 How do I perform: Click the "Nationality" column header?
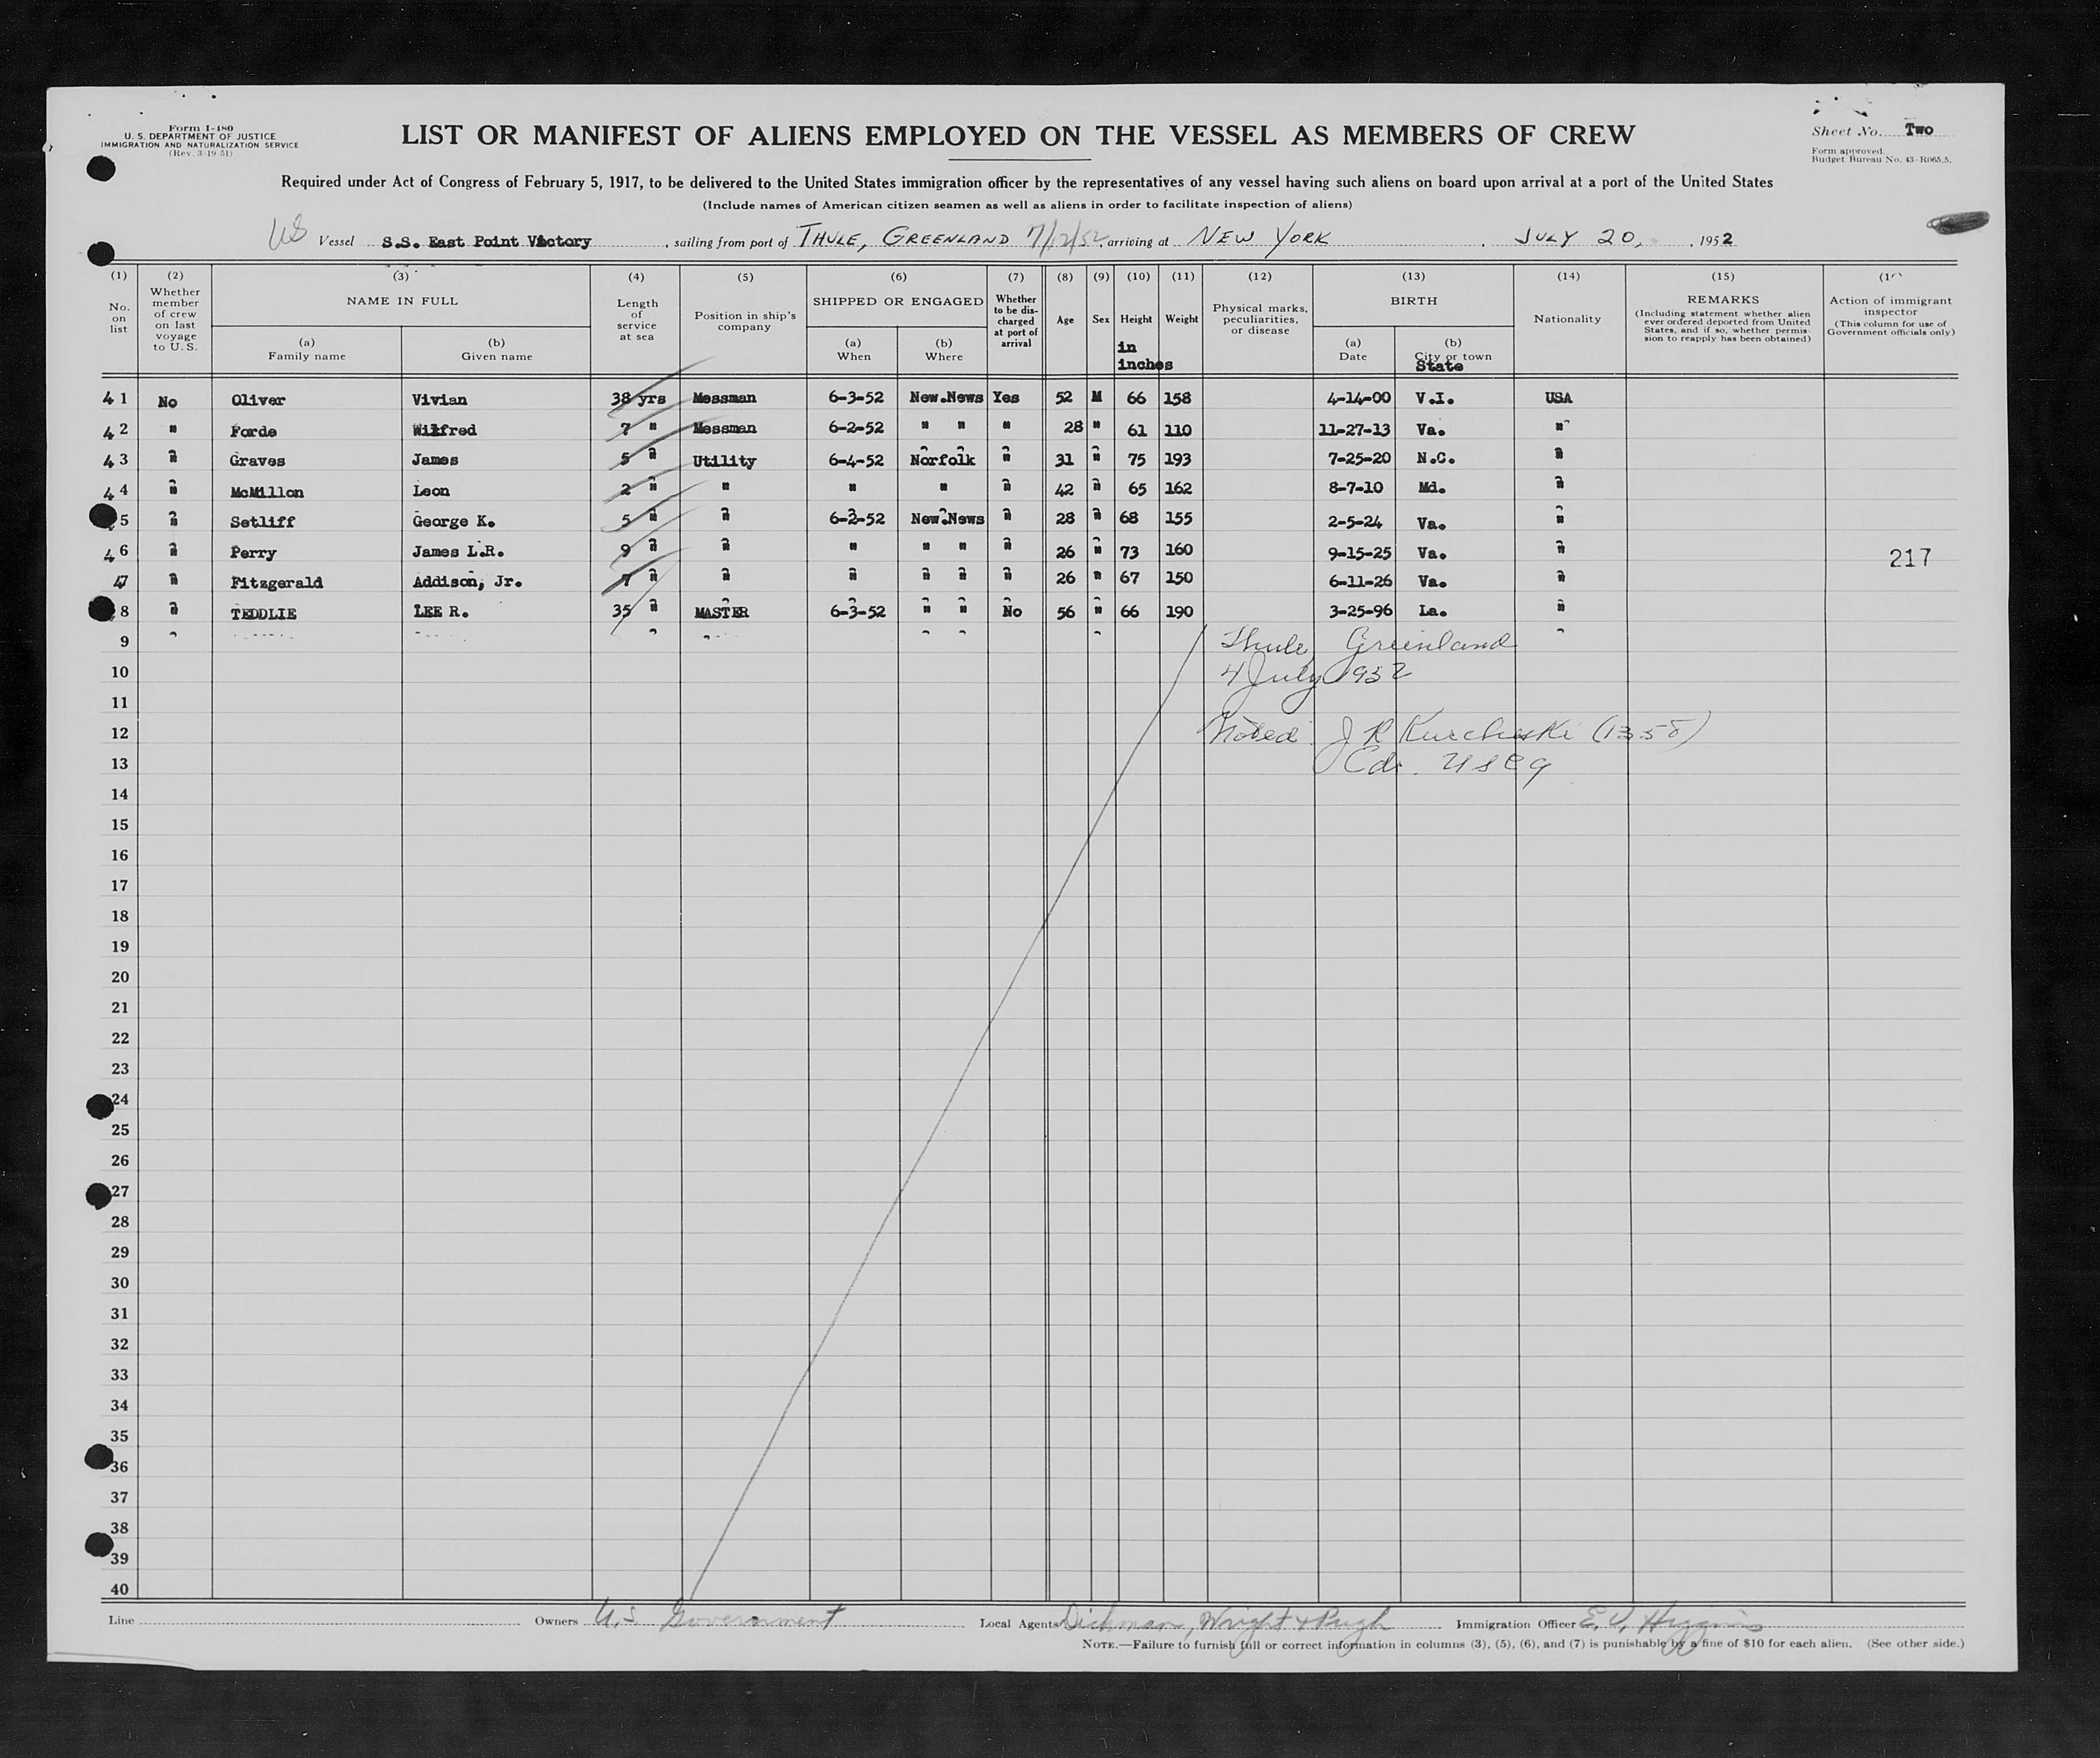[x=1567, y=319]
